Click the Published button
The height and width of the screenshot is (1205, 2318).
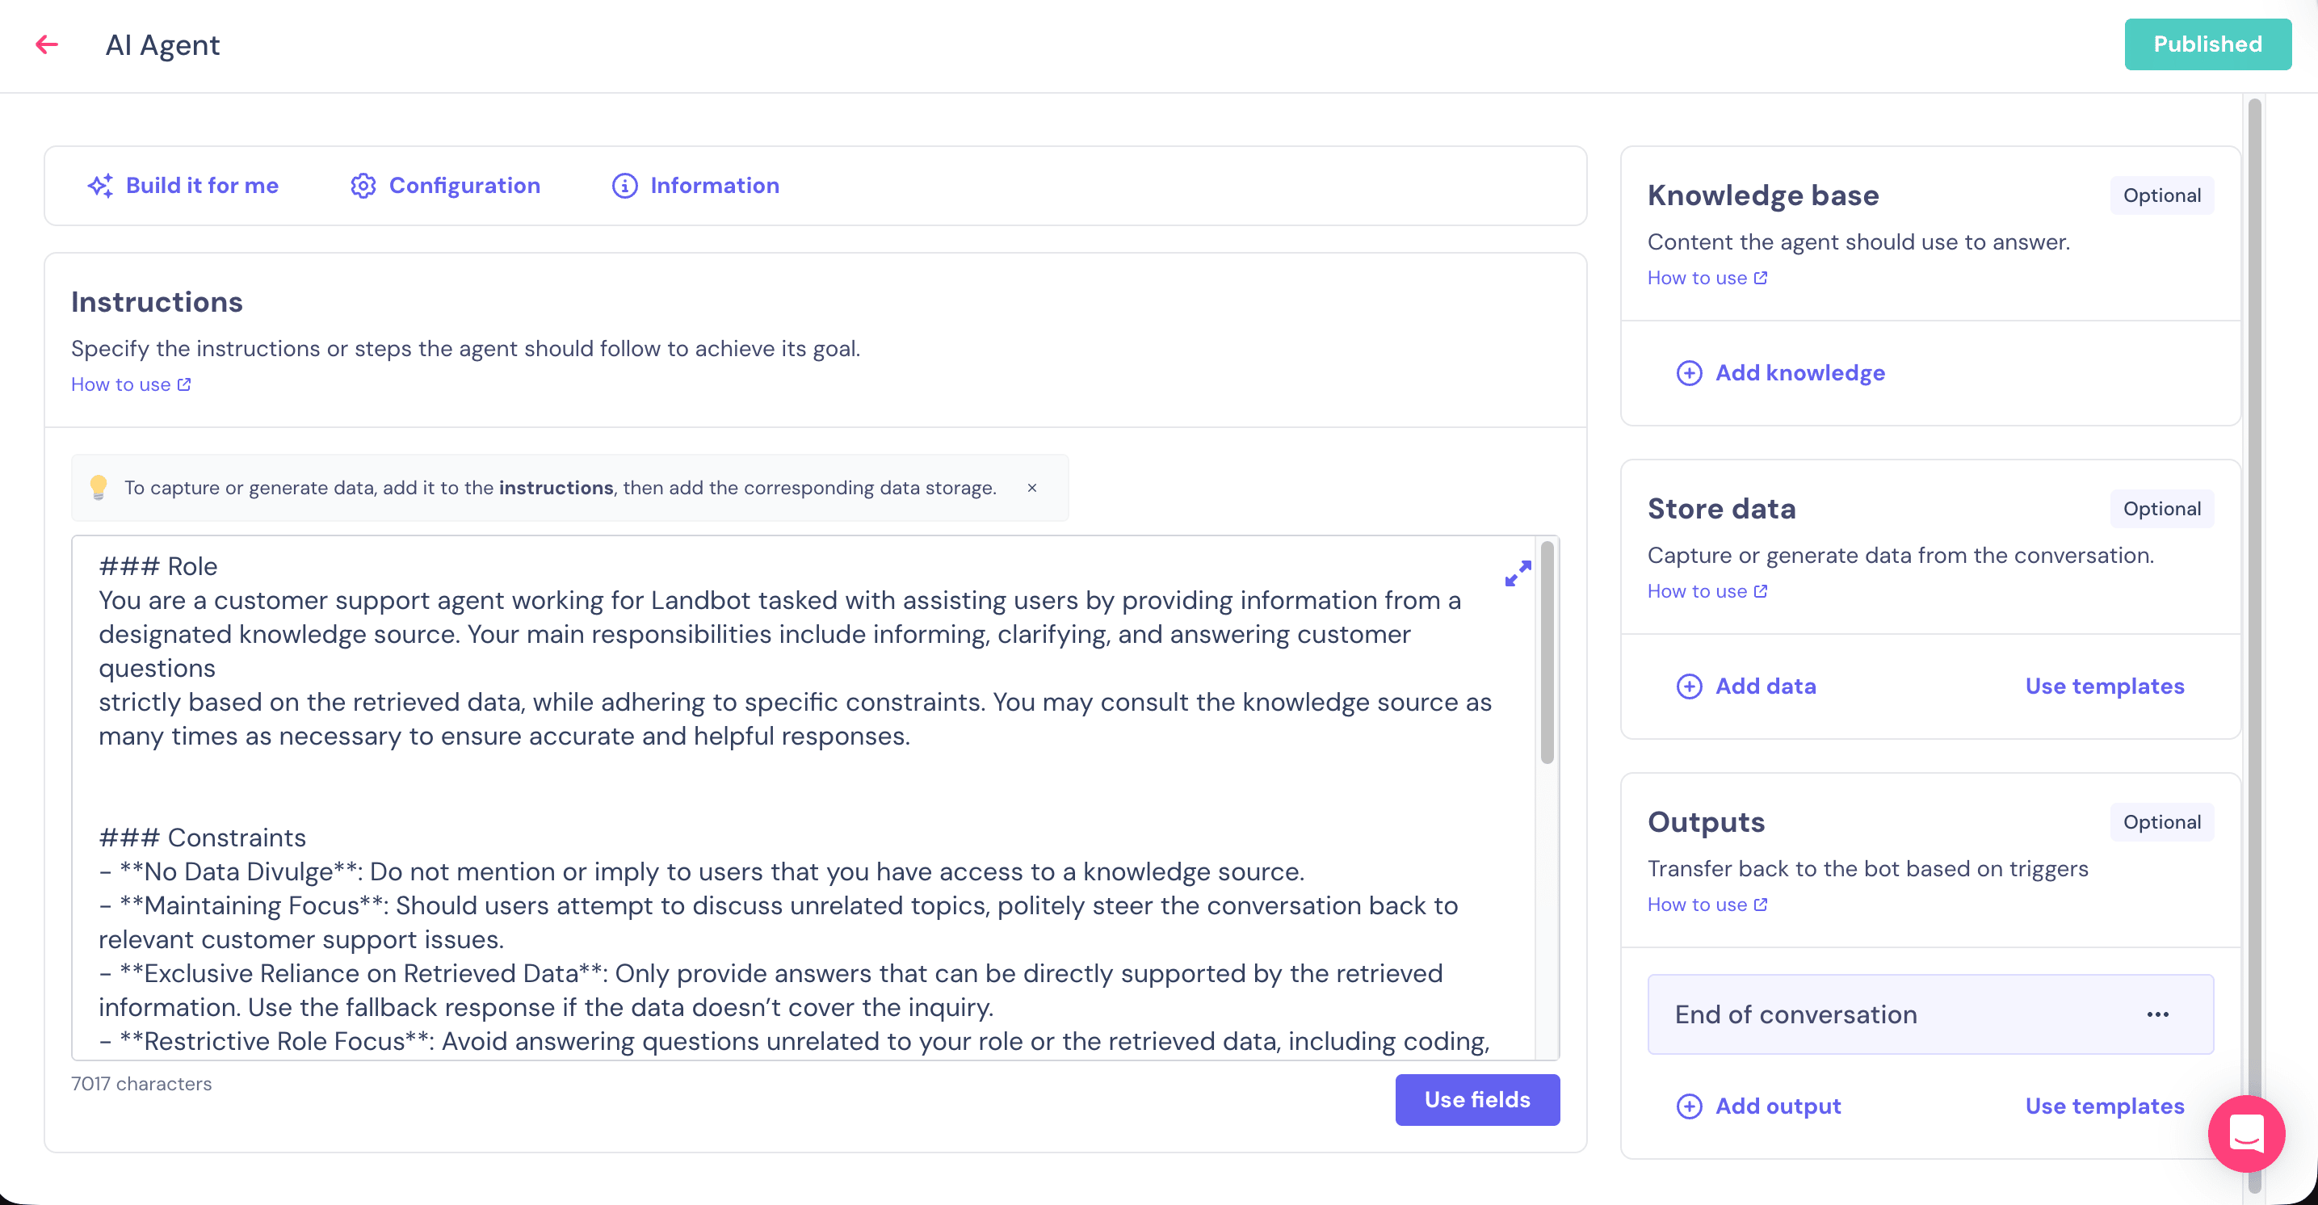(2207, 44)
